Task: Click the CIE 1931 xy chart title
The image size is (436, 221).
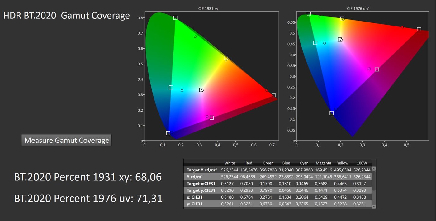Action: coord(208,9)
